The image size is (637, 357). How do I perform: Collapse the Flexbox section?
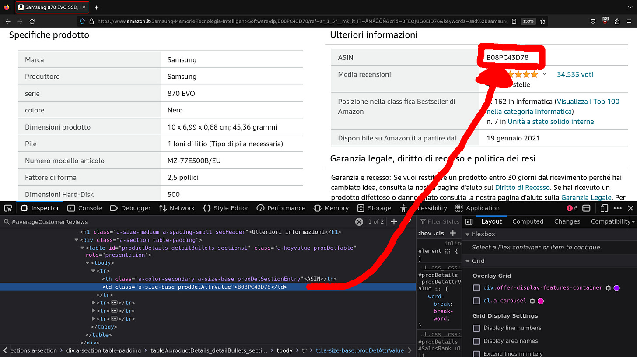(x=468, y=234)
